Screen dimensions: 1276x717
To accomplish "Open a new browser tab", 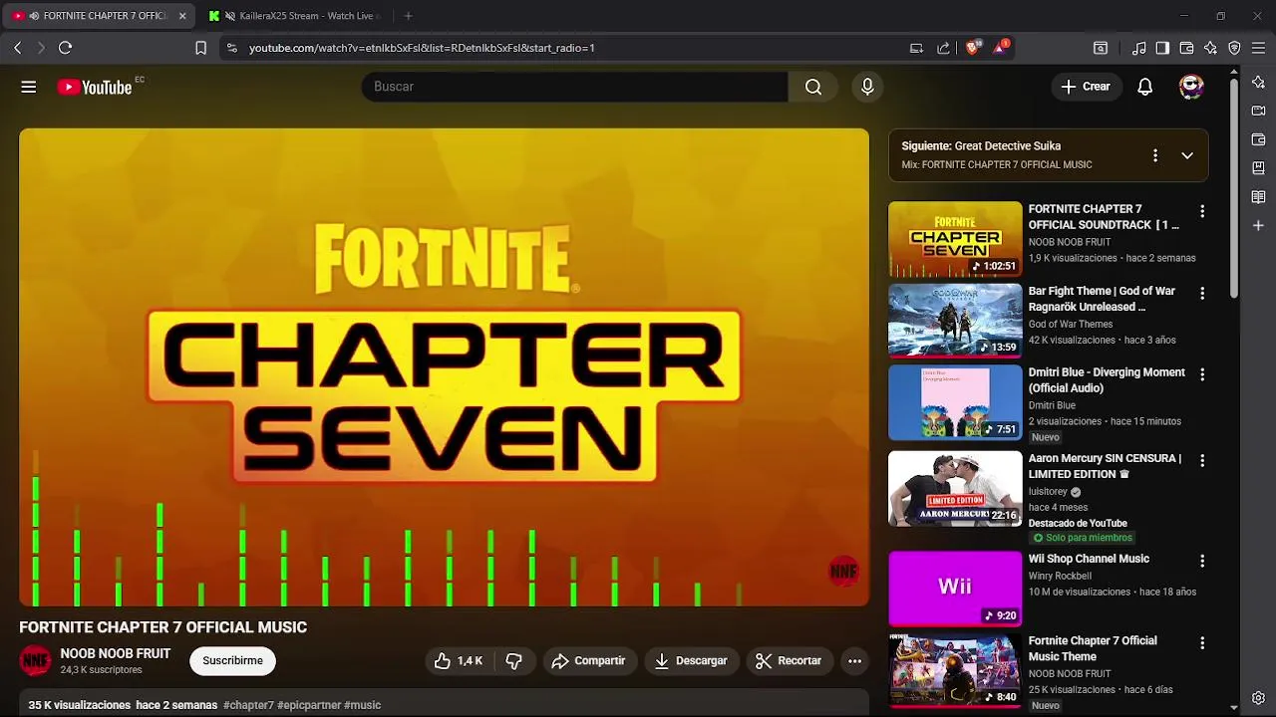I will click(408, 16).
